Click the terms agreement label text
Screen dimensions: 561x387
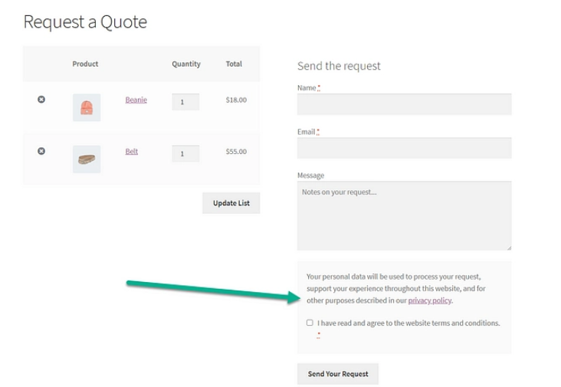(x=408, y=323)
